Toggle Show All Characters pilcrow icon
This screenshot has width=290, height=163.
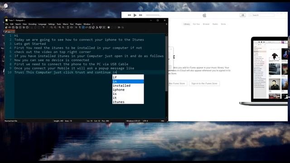tap(80, 27)
